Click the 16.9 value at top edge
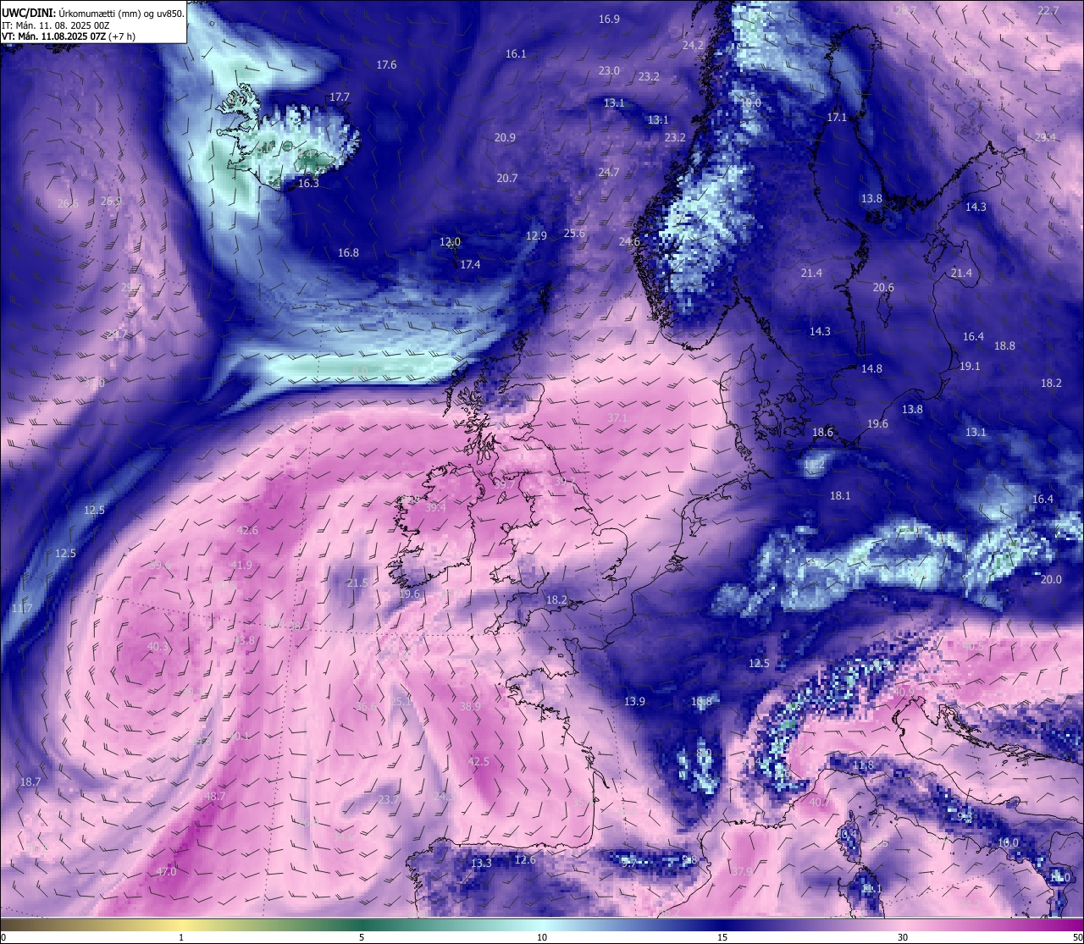Image resolution: width=1084 pixels, height=944 pixels. (609, 19)
